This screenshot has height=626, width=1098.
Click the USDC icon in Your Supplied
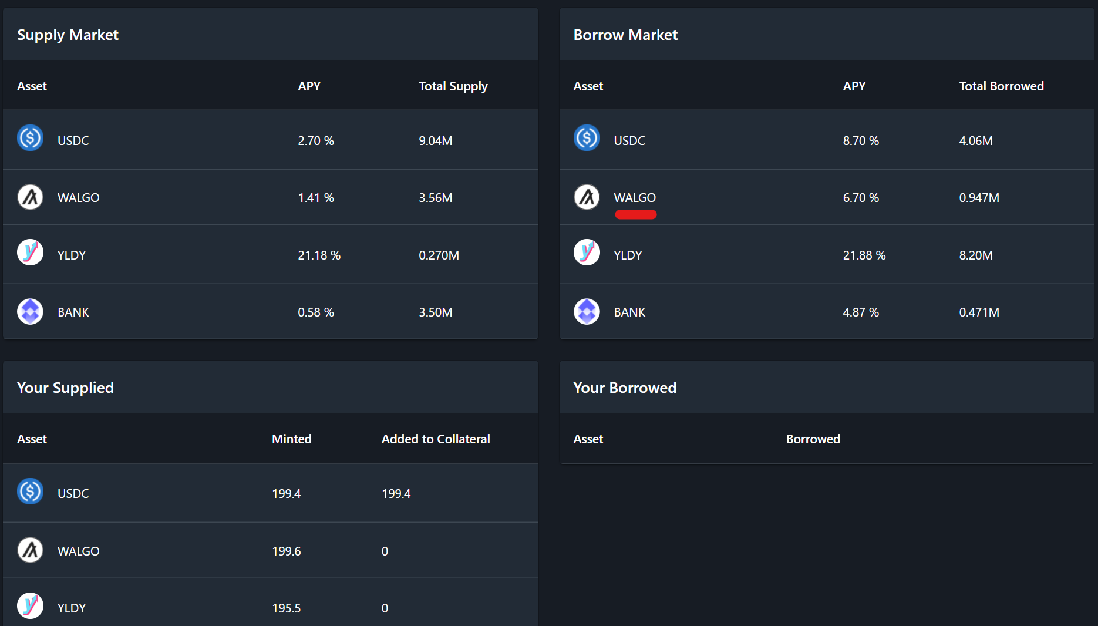30,492
